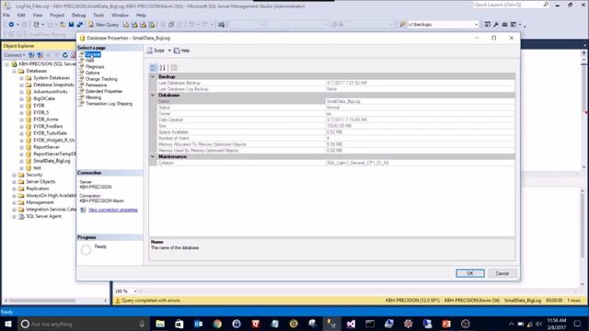Select the BigOlCake database in tree

(x=44, y=98)
